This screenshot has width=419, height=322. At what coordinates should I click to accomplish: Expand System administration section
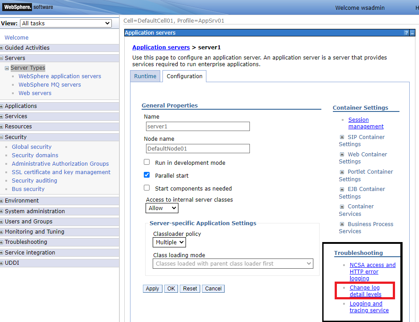click(x=2, y=211)
